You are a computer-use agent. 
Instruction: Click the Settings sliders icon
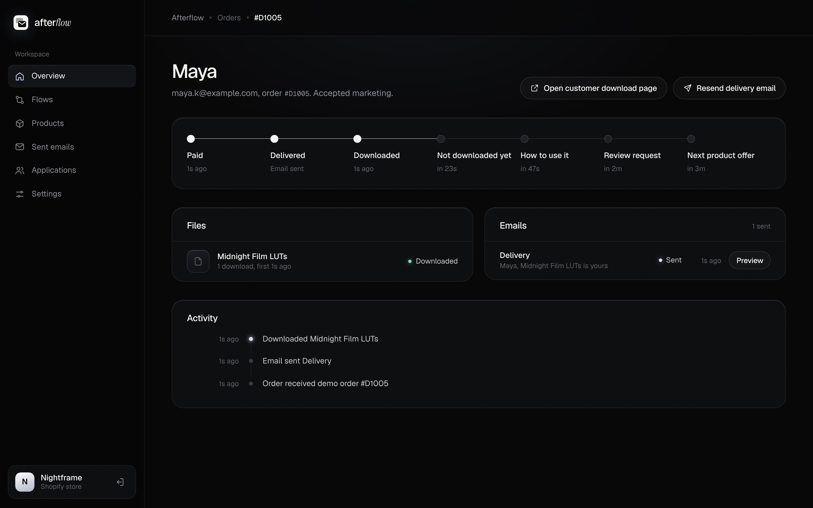(20, 194)
